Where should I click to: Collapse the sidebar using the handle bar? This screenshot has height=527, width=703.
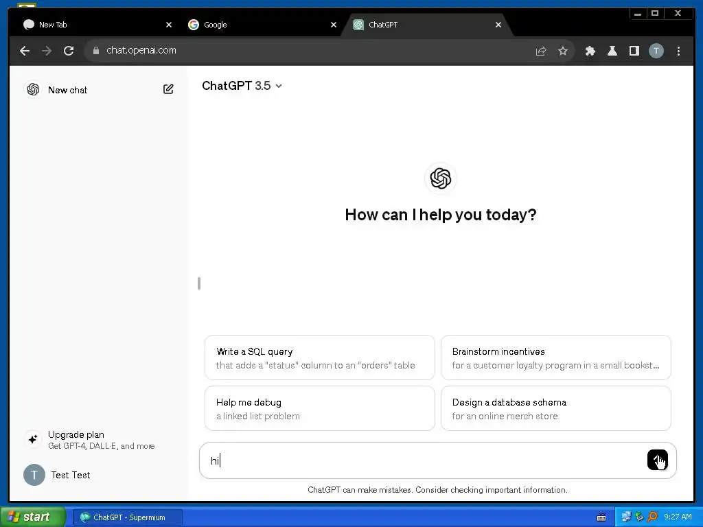click(199, 283)
